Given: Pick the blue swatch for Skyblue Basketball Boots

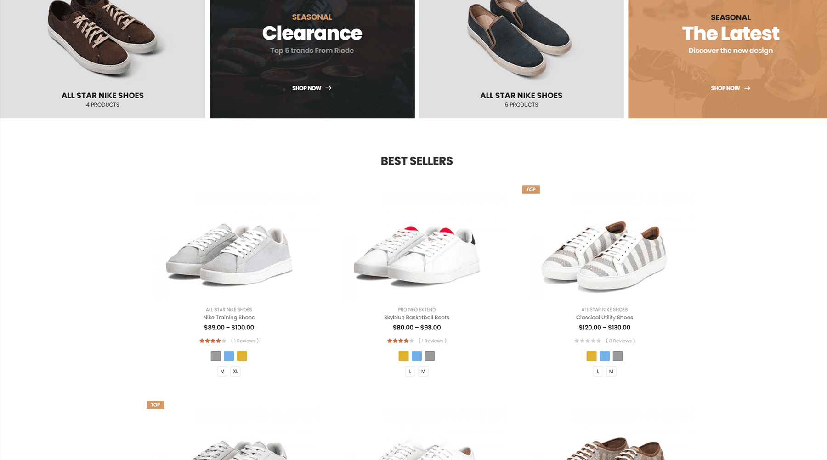Looking at the screenshot, I should coord(417,356).
